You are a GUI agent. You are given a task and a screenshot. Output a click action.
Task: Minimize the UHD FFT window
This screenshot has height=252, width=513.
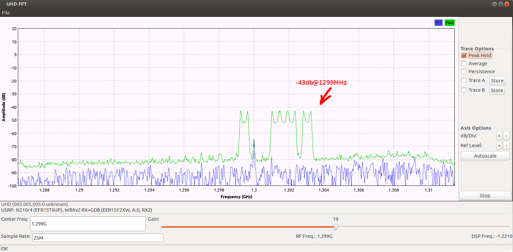point(494,4)
